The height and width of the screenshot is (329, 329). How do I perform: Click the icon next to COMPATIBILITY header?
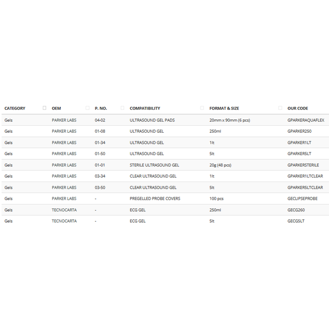(x=202, y=108)
